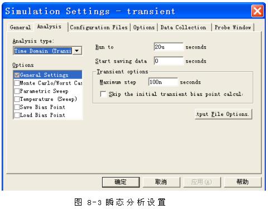Switch to the Probe Window tab
Image resolution: width=268 pixels, height=209 pixels.
233,27
